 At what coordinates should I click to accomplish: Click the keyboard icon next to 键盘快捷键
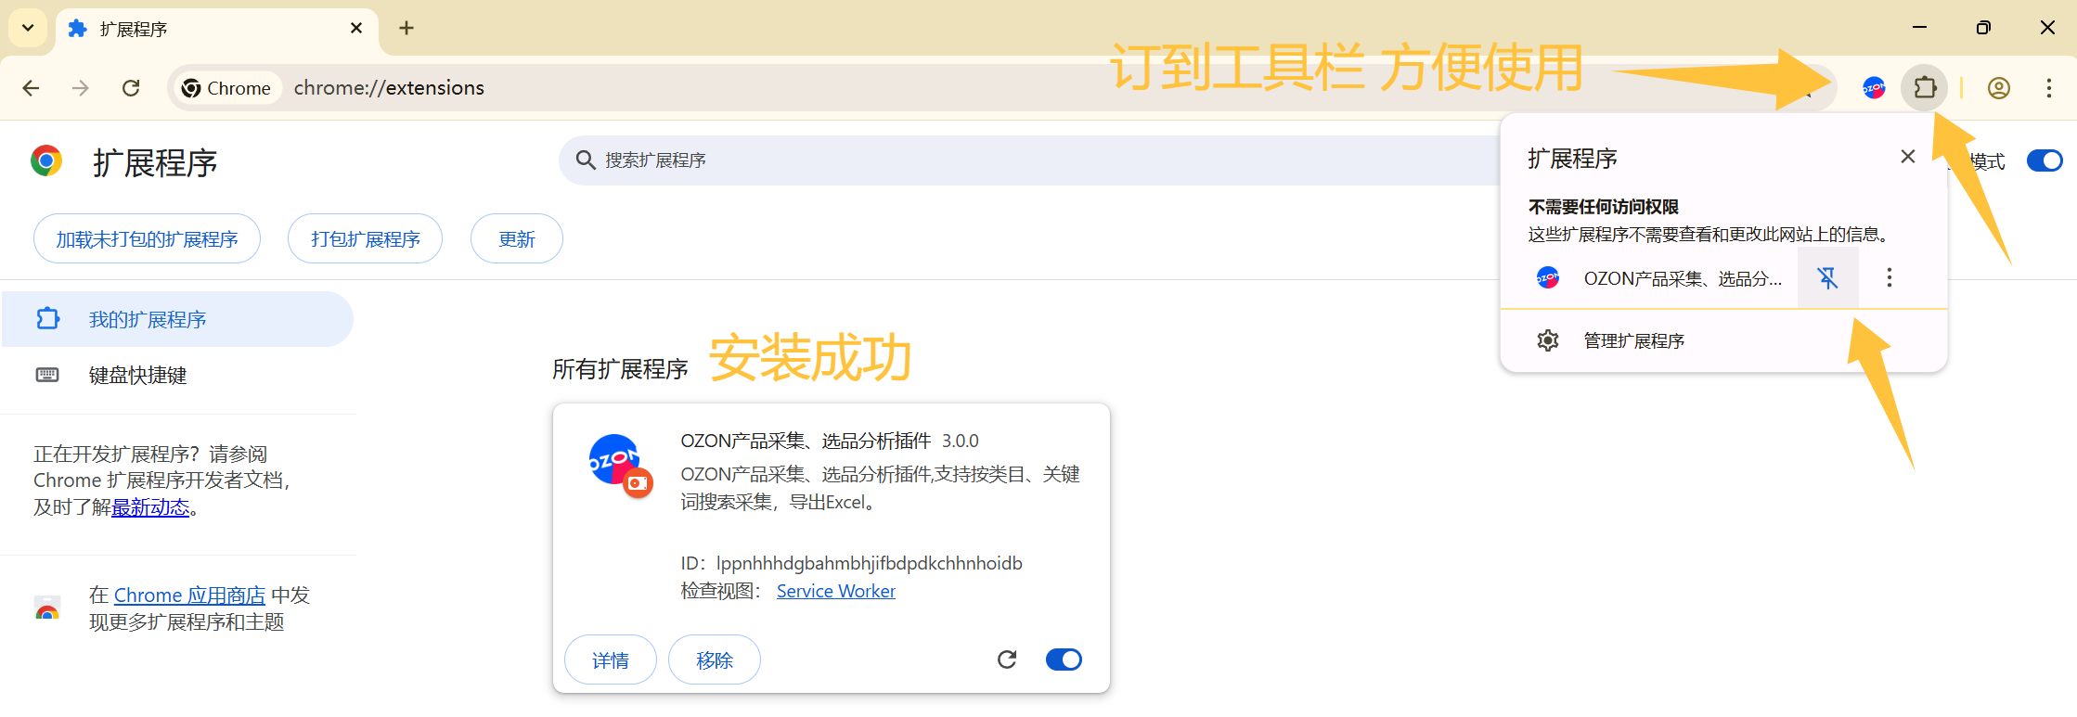[x=47, y=375]
